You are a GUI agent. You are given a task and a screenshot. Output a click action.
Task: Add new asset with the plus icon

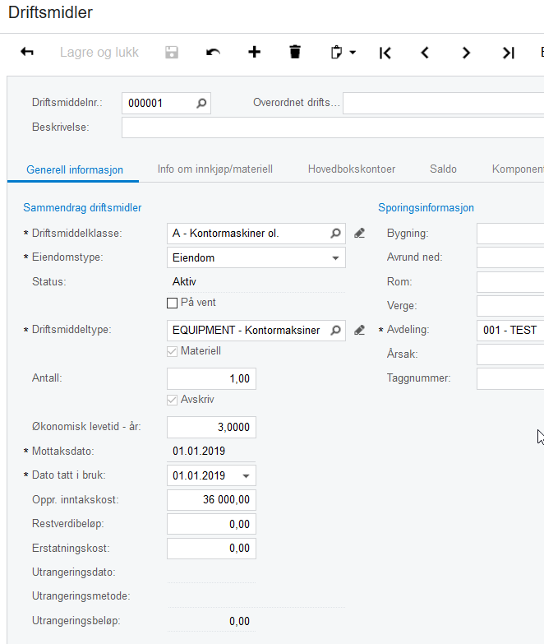pos(255,52)
